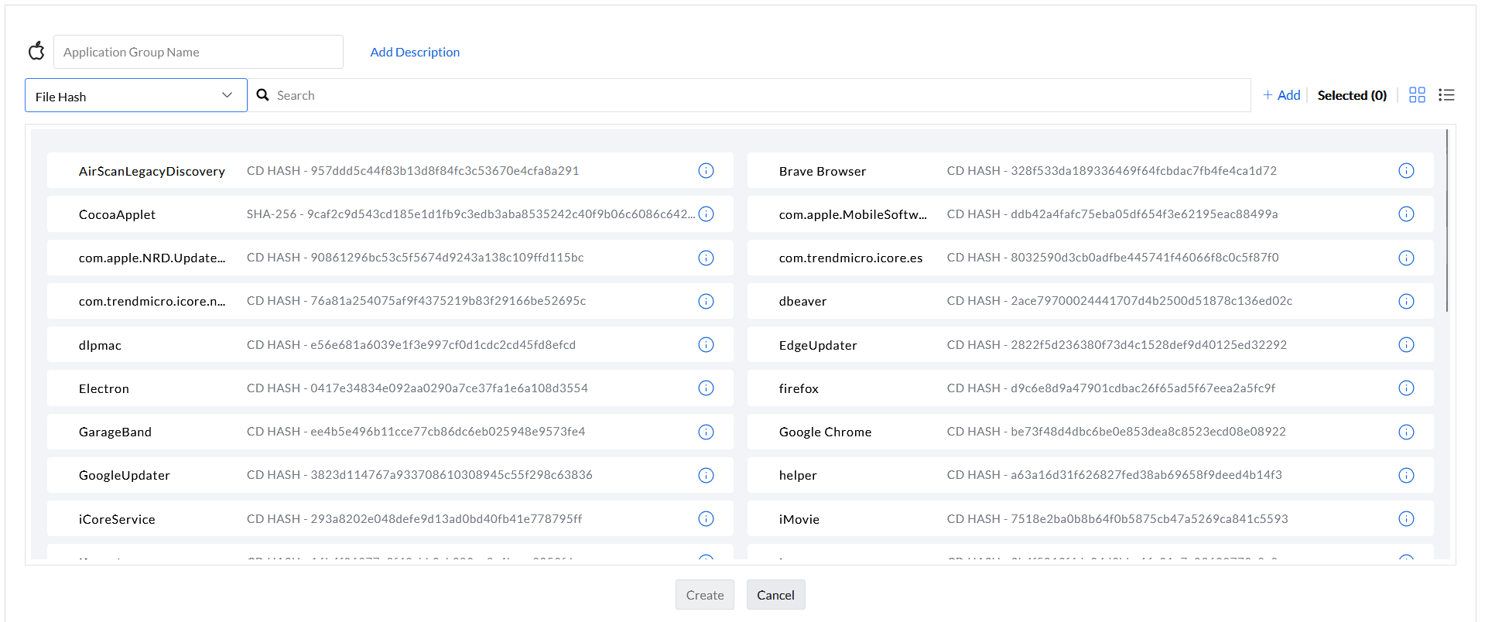Select the iCoreService entry
Image resolution: width=1485 pixels, height=622 pixels.
[390, 519]
